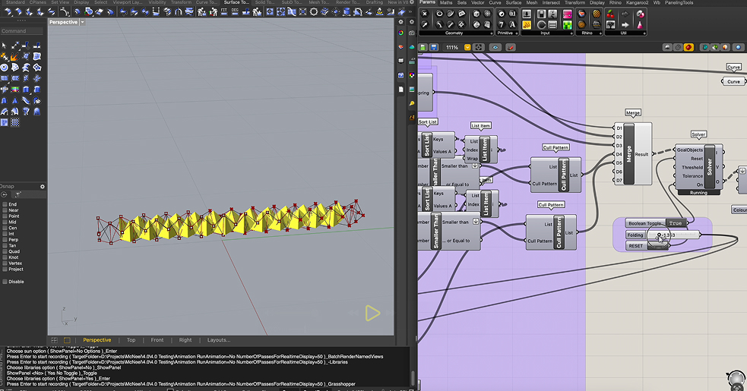The image size is (747, 391).
Task: Click the play overlay icon in the viewport
Action: 372,313
